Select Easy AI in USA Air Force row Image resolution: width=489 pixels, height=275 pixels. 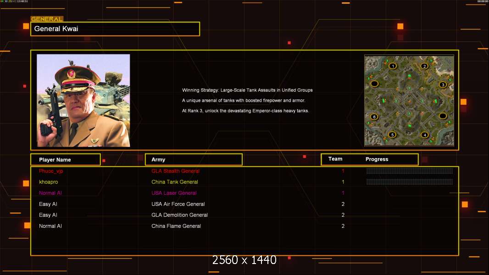point(48,204)
